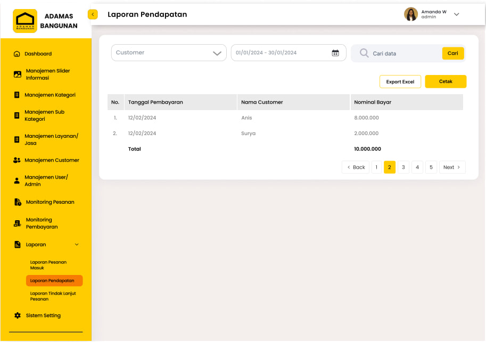This screenshot has height=342, width=486.
Task: Open Monitoring Pembayaran menu
Action: [42, 223]
